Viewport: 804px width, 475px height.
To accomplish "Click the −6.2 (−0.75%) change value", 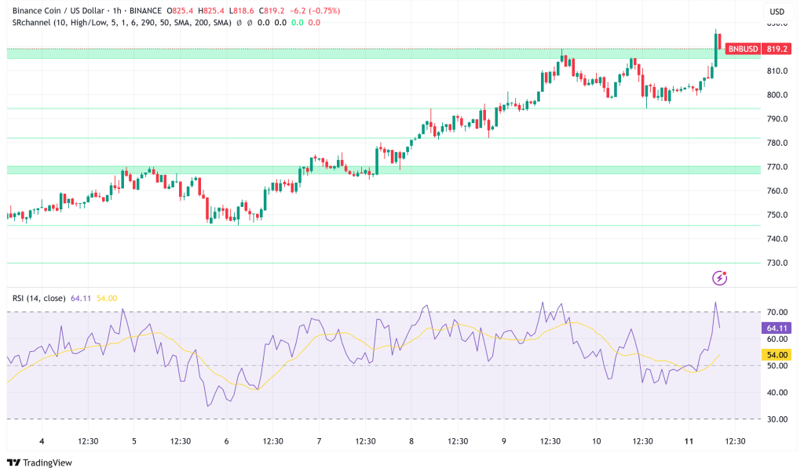I will [x=314, y=11].
